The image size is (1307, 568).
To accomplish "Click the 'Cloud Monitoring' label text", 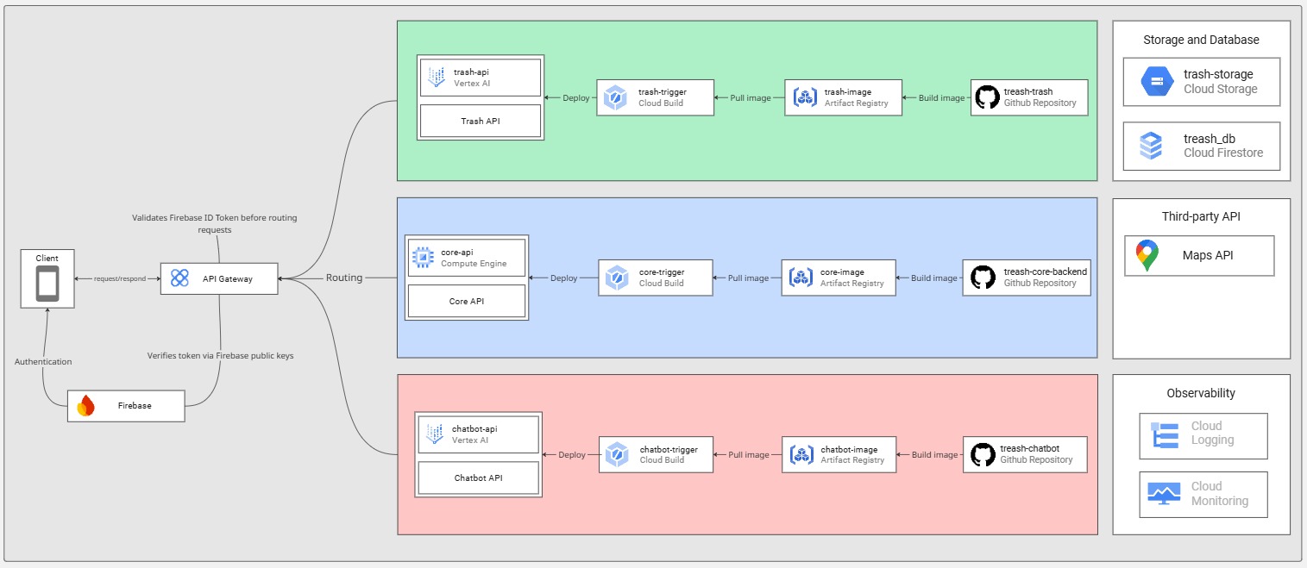I will [x=1220, y=493].
